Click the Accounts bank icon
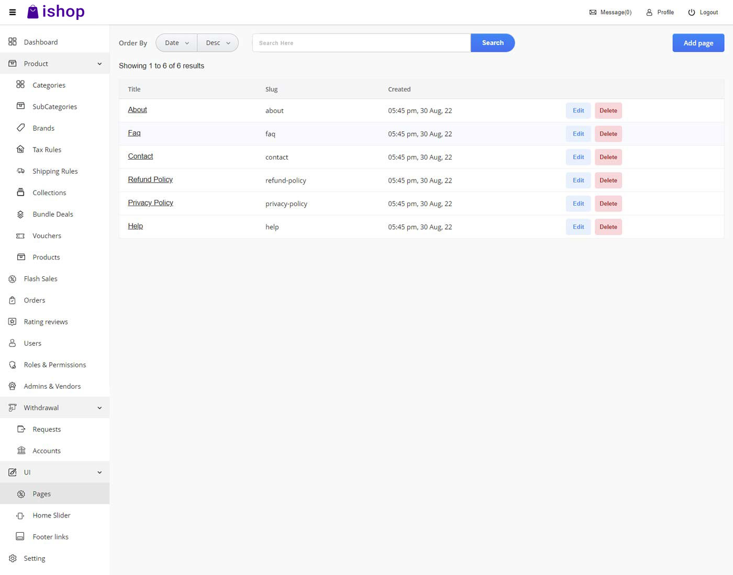Viewport: 733px width, 575px height. pos(21,450)
